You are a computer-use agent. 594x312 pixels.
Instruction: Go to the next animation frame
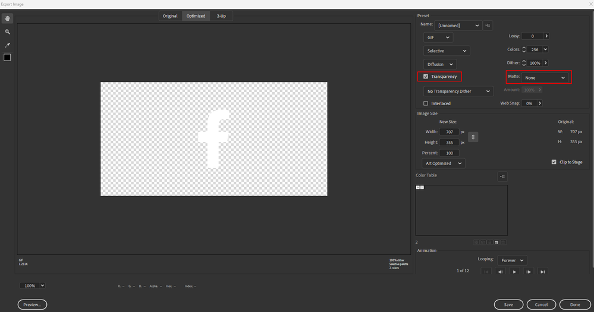tap(529, 272)
